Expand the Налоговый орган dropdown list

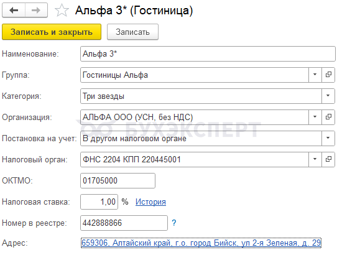(315, 159)
